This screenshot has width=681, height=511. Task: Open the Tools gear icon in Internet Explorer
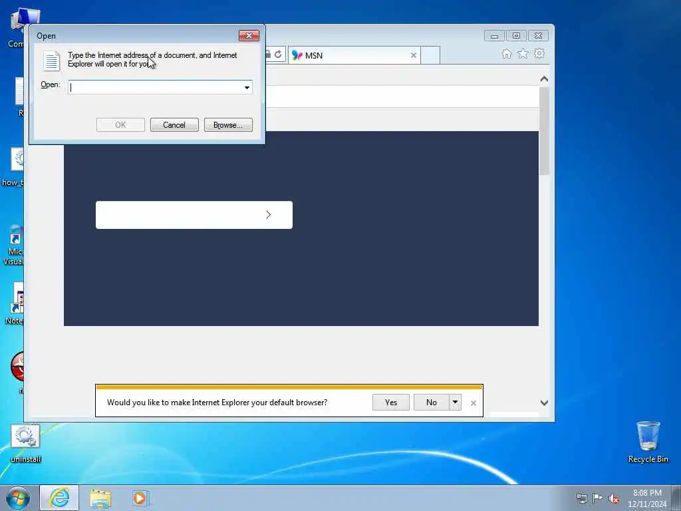click(539, 53)
